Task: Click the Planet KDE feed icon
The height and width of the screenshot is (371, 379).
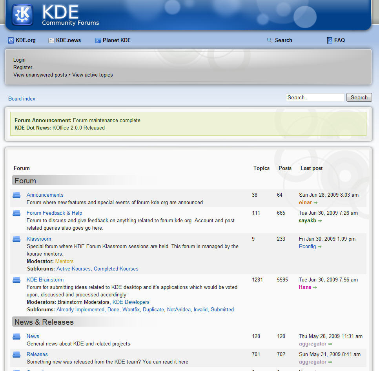Action: click(x=98, y=40)
